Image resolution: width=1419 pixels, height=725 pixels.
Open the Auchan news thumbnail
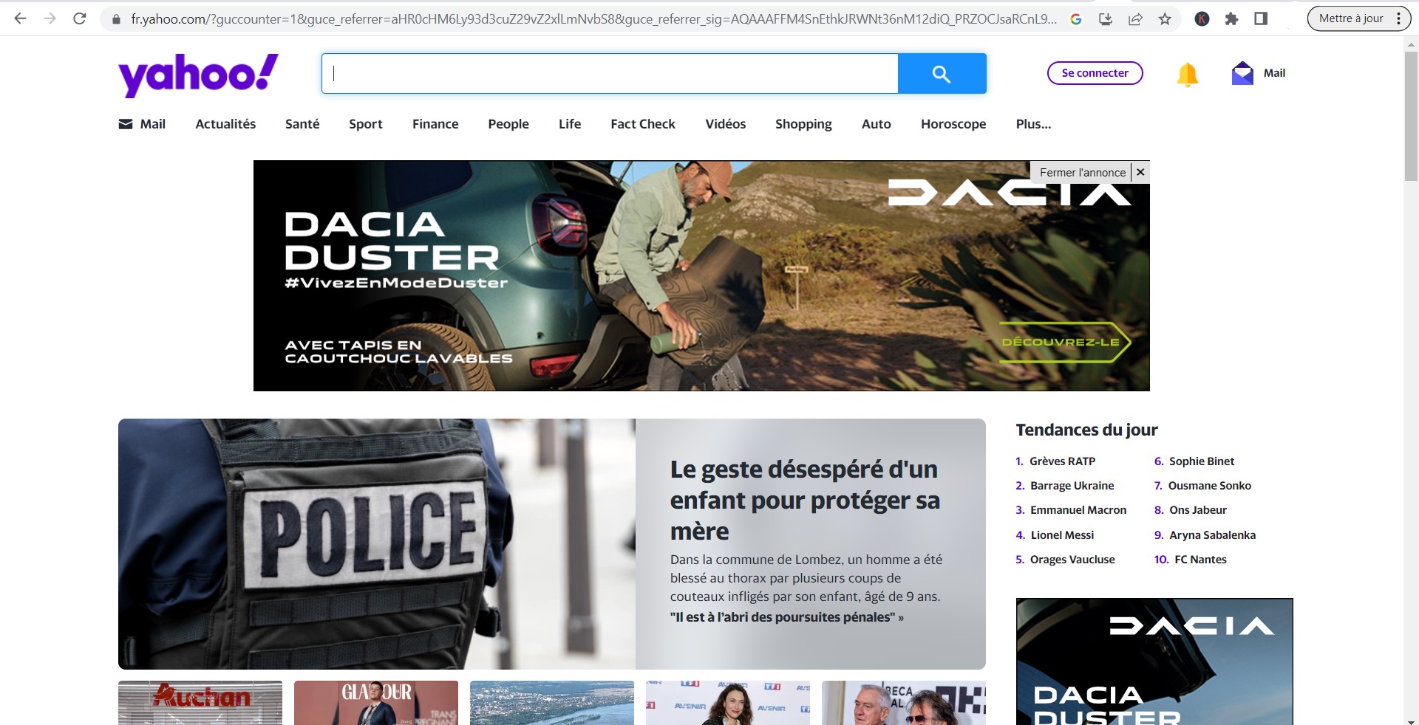200,702
